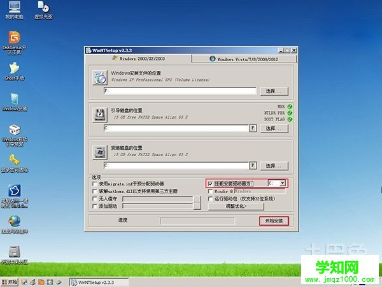Click the browse button for add drivers
382x287 pixels.
point(197,206)
